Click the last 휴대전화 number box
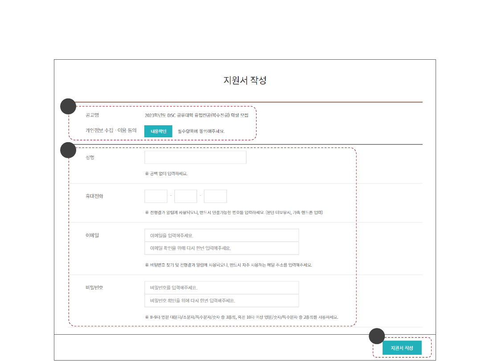The width and height of the screenshot is (481, 361). pos(216,196)
